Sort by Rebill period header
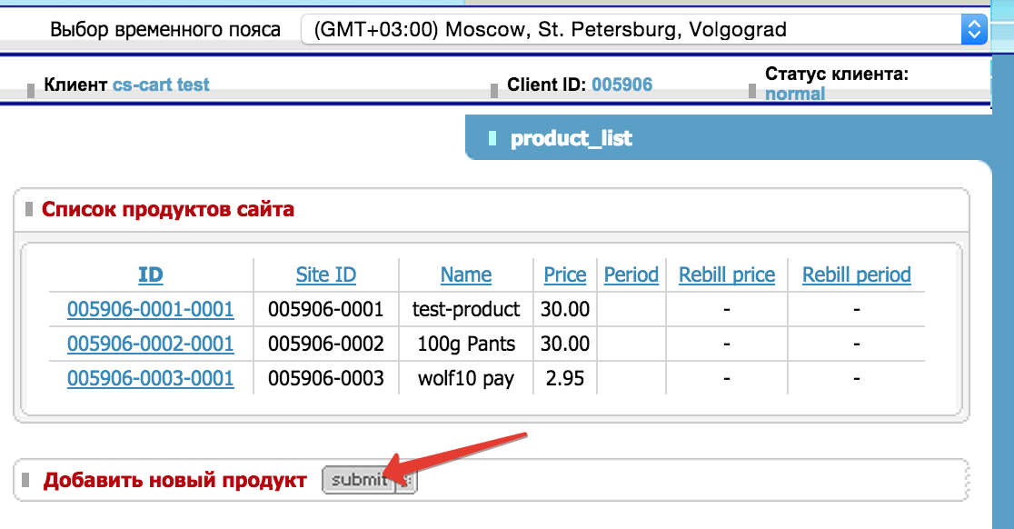The image size is (1014, 529). pos(857,274)
